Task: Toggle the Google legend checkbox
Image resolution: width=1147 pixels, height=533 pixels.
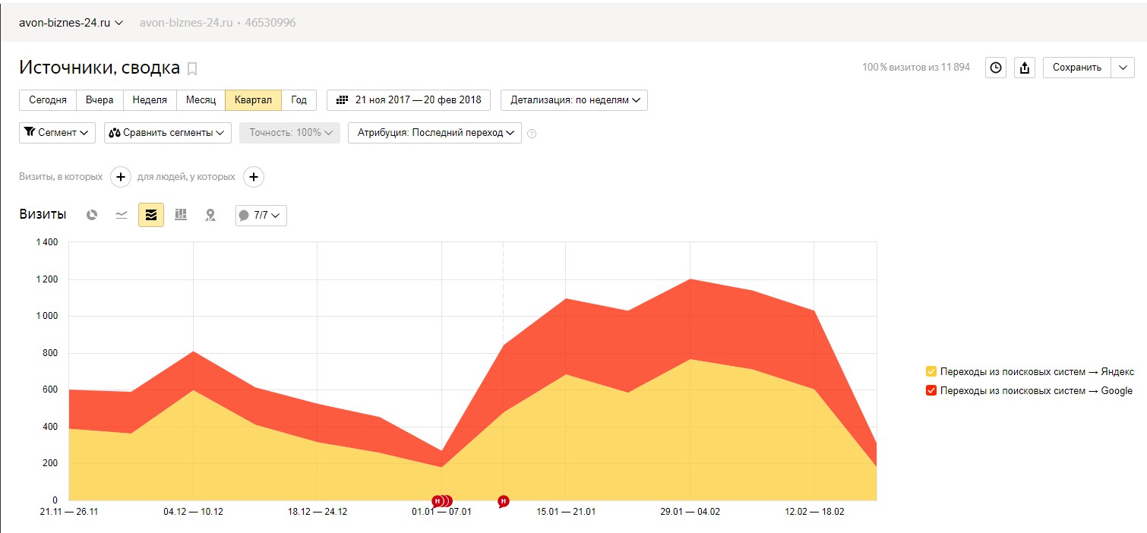Action: click(x=931, y=391)
